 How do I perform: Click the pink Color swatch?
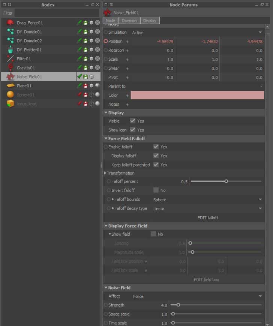pos(197,95)
